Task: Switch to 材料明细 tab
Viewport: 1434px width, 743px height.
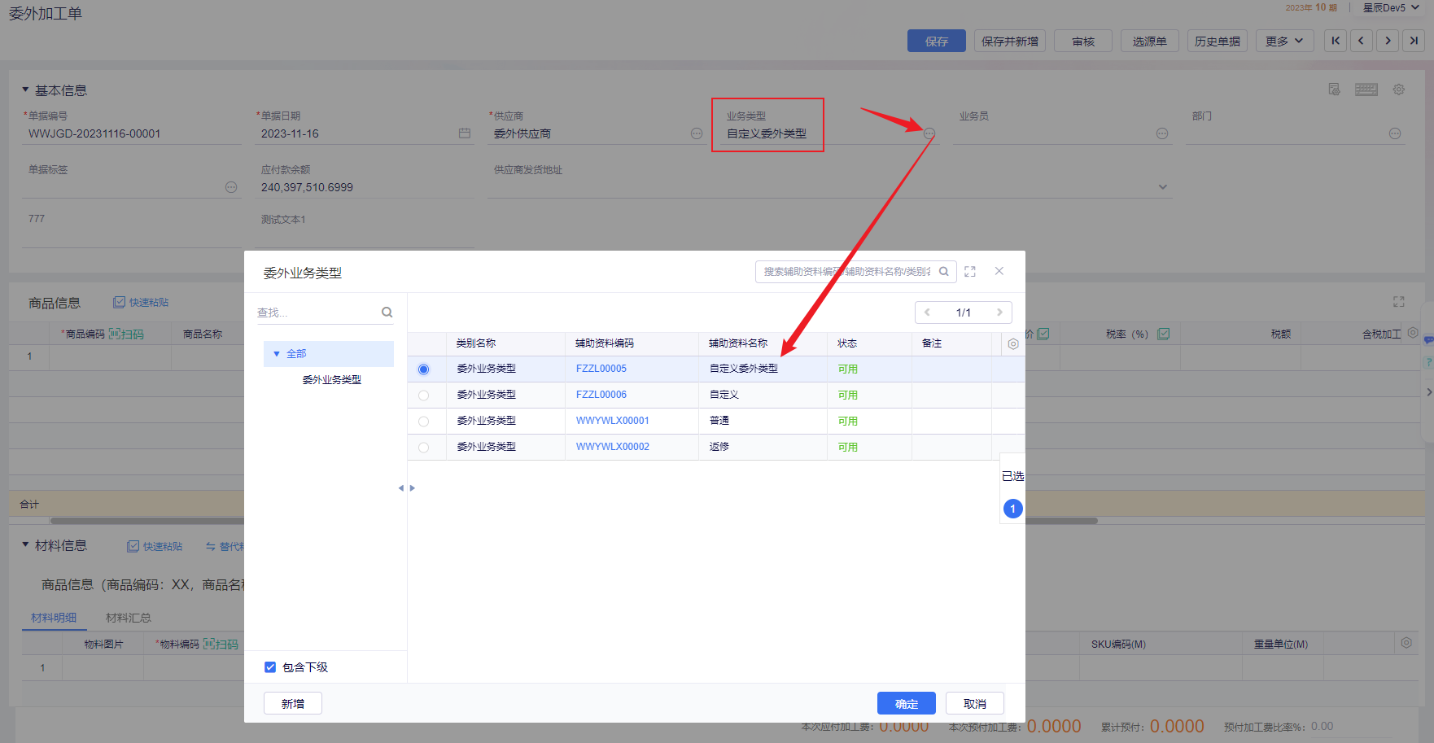Action: click(54, 618)
